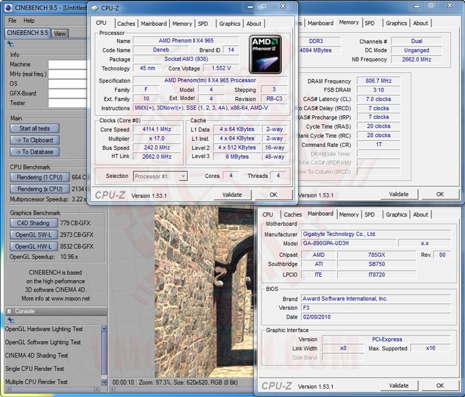This screenshot has height=397, width=465.
Task: Open Graphics tab in front CPU-Z window
Action: 229,24
